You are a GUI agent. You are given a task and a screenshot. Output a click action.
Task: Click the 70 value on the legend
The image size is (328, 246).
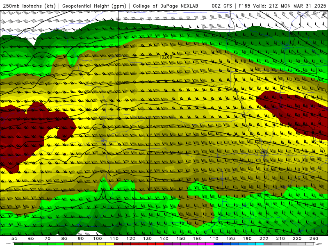(48, 239)
